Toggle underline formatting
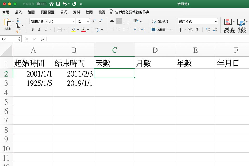The height and width of the screenshot is (166, 249). [x=46, y=29]
